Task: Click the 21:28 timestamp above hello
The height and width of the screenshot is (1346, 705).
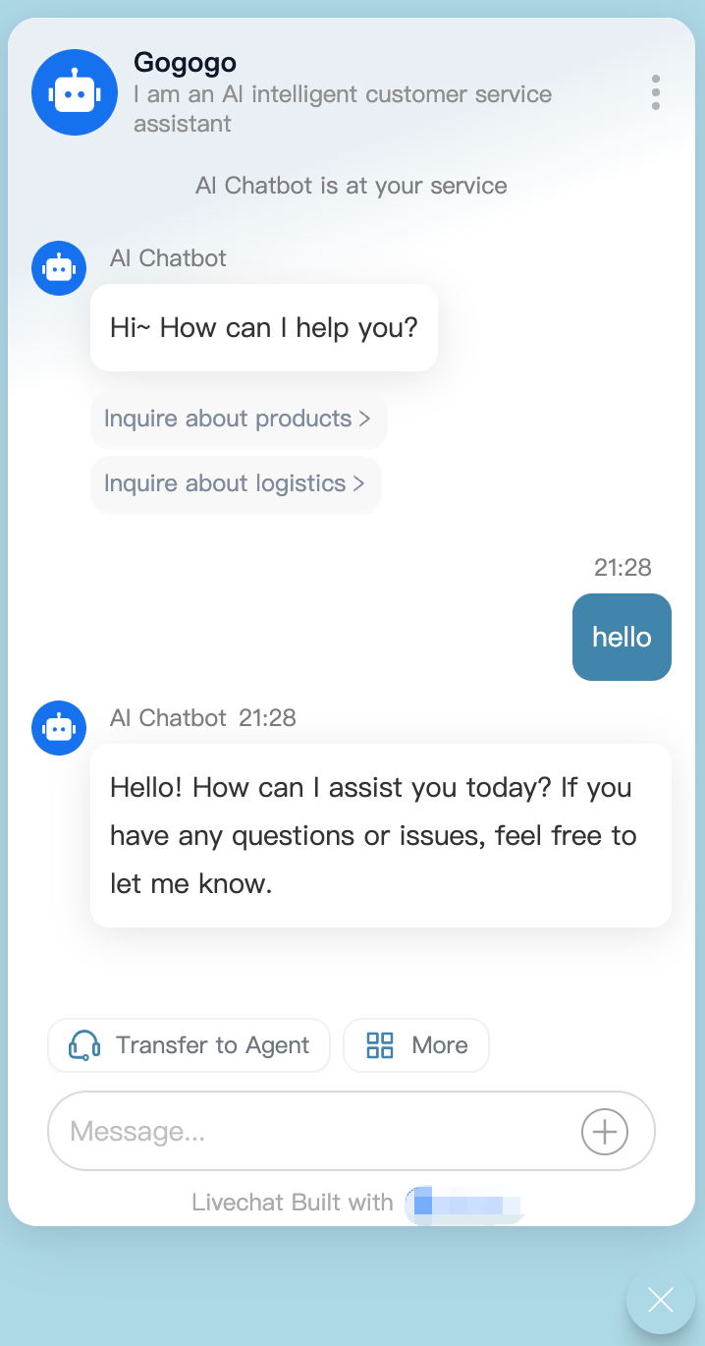Action: coord(623,567)
